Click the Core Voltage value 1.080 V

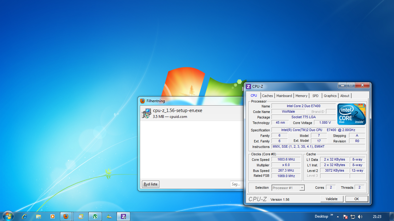coord(325,123)
